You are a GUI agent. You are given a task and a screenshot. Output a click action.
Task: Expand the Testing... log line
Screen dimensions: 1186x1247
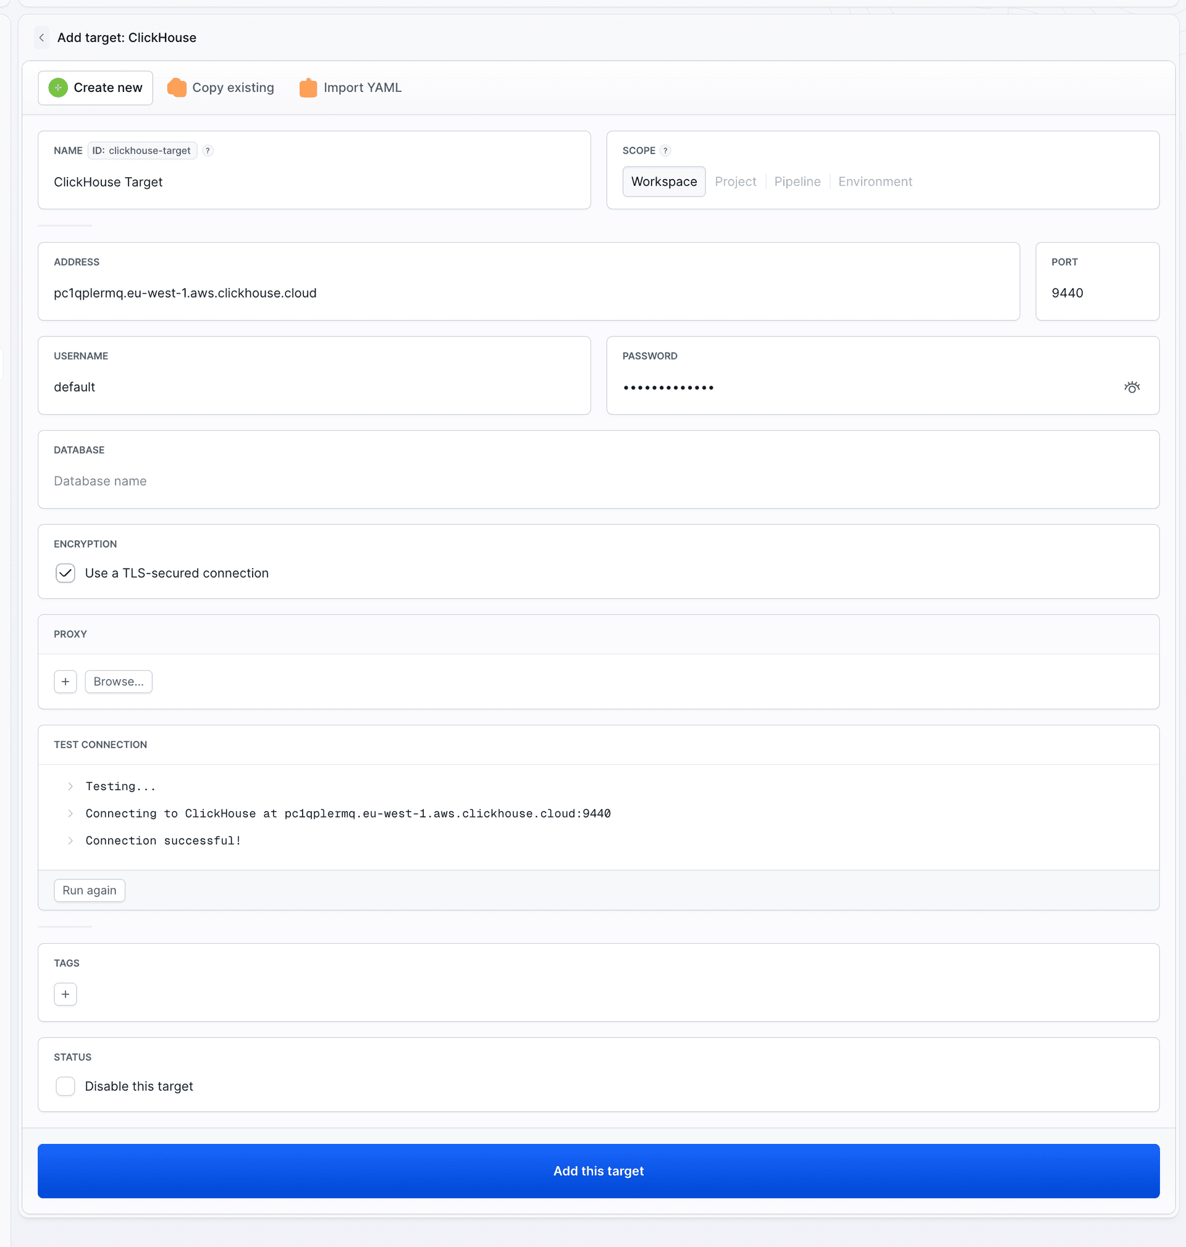coord(70,786)
